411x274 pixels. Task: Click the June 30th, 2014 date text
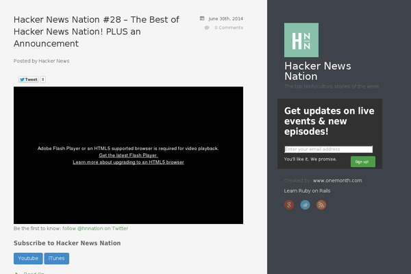[225, 18]
